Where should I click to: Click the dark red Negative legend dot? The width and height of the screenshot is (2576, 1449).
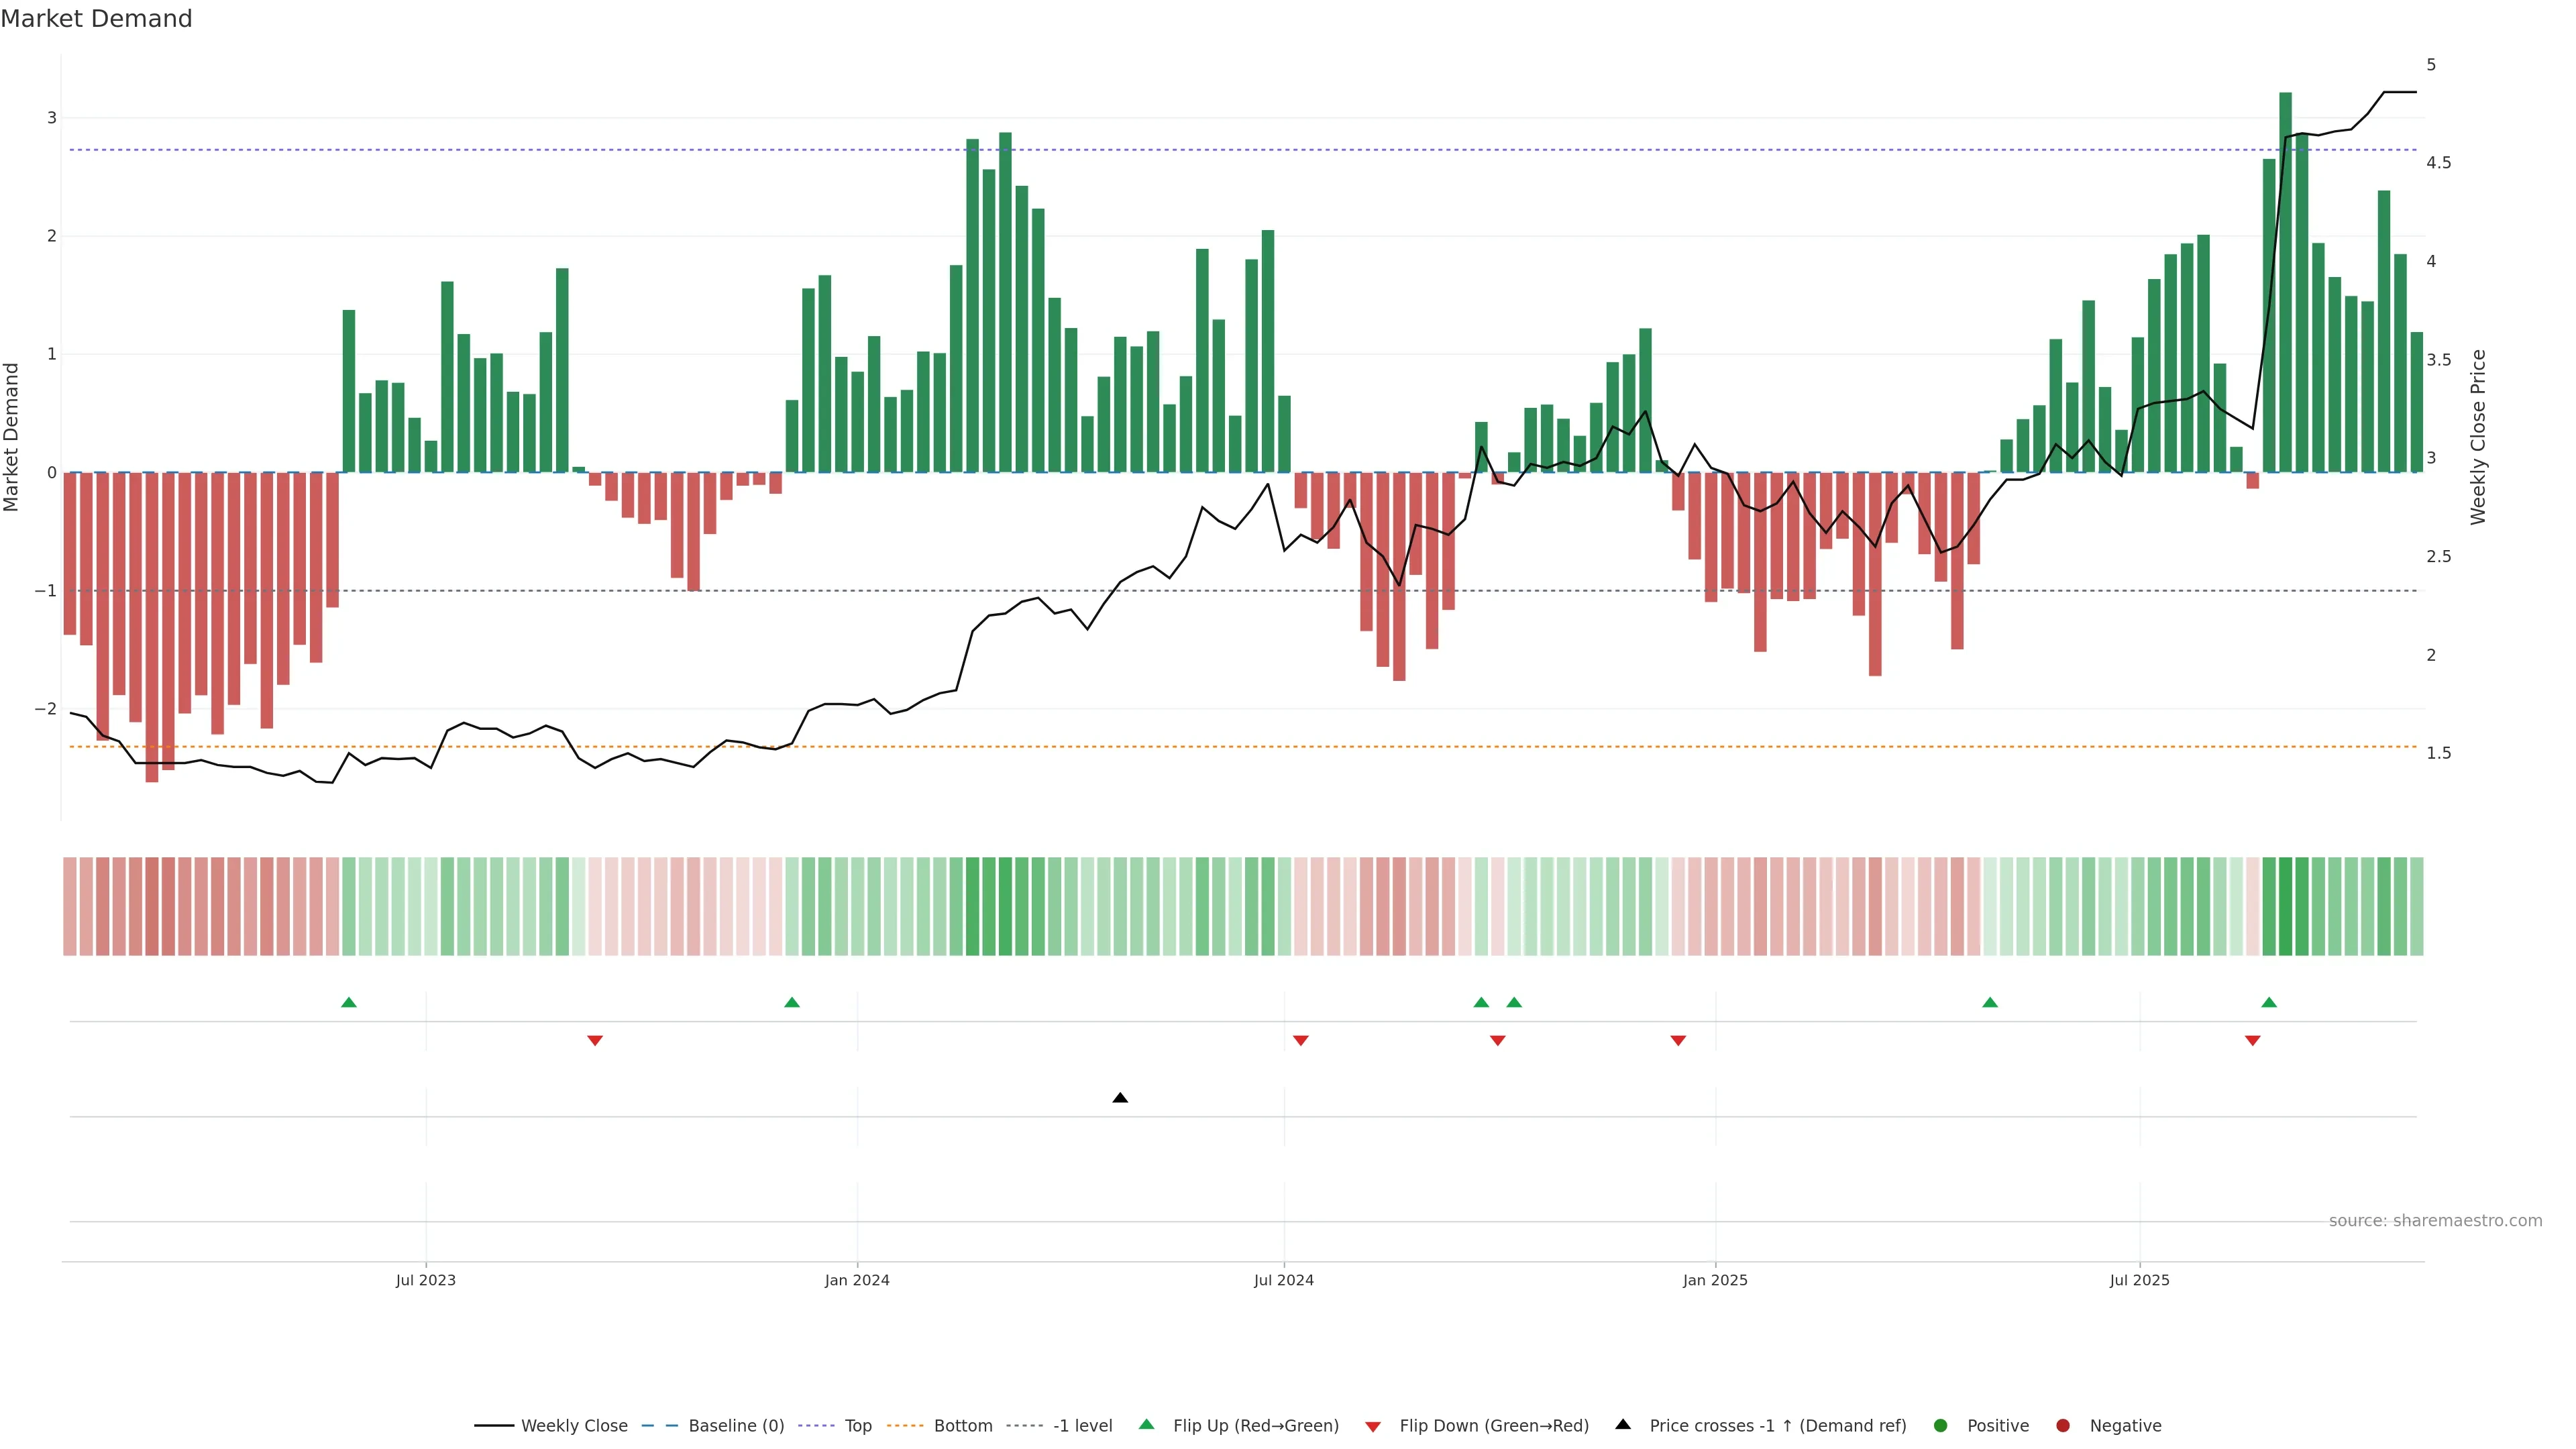point(2063,1426)
